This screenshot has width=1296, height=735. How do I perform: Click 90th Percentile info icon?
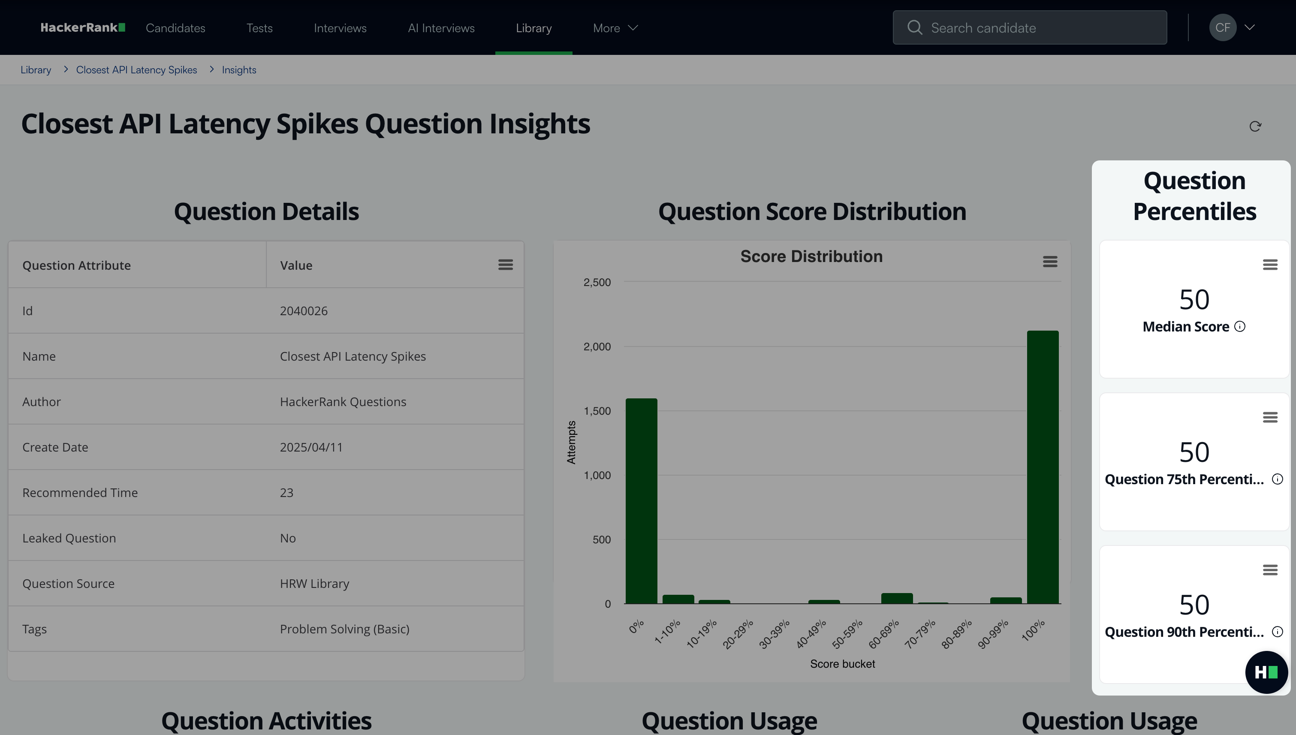(x=1277, y=632)
